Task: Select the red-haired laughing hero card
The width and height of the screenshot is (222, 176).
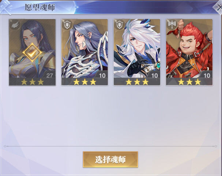Action: coord(189,52)
